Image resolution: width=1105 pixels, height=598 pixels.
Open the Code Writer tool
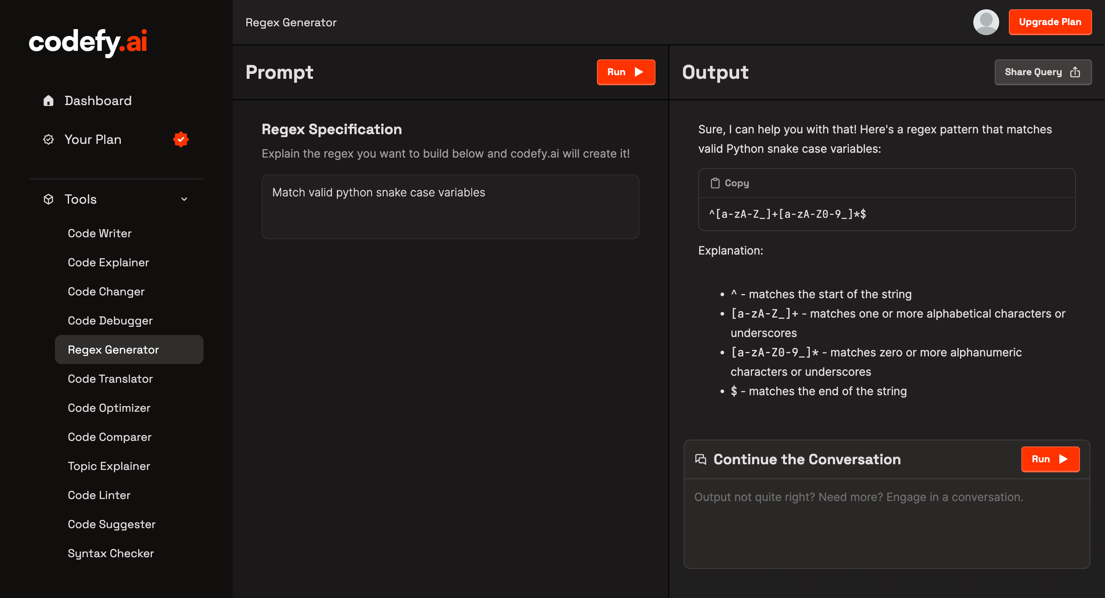99,234
